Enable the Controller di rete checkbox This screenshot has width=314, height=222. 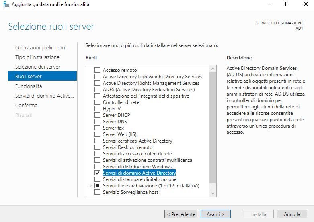pyautogui.click(x=97, y=102)
